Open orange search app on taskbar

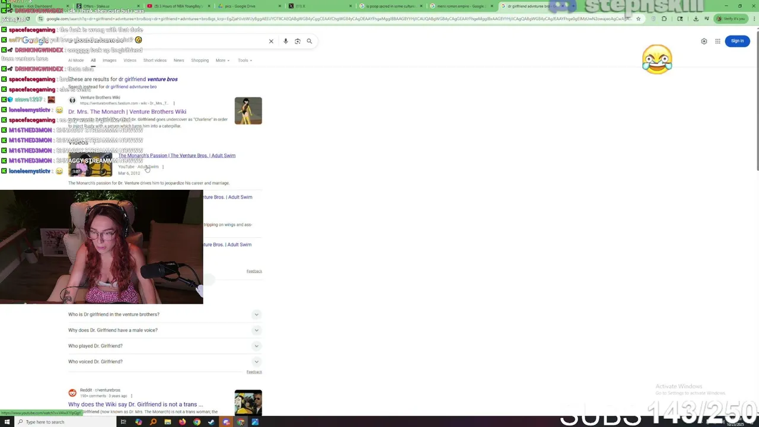(153, 422)
